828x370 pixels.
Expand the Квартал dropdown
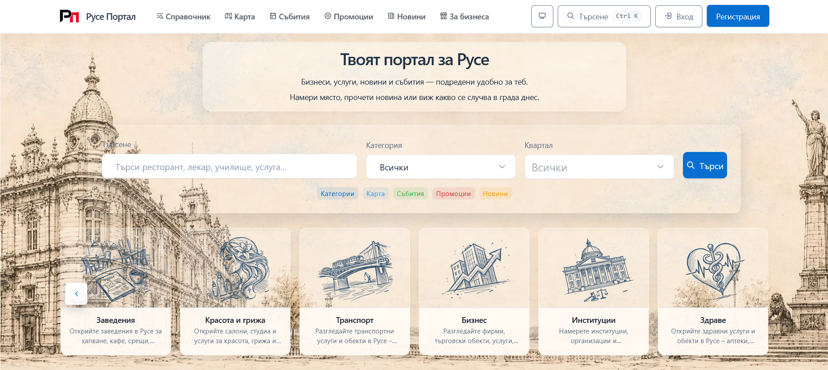[x=599, y=167]
